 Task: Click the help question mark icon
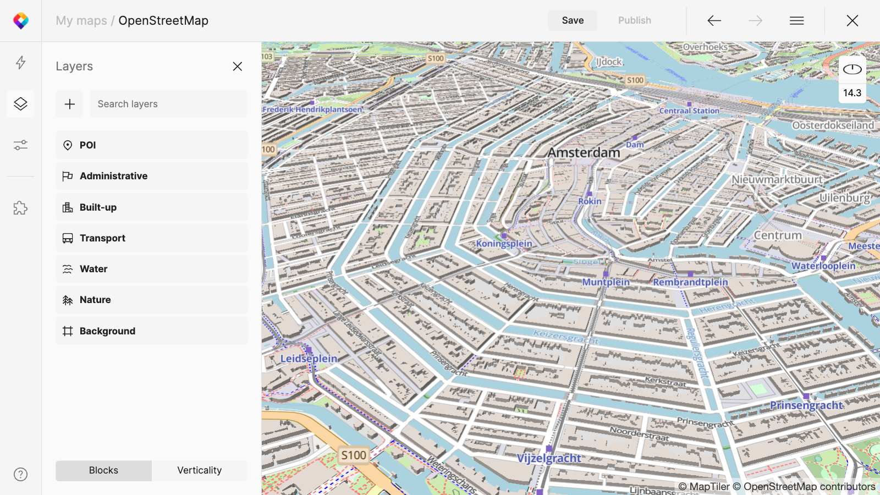tap(20, 474)
